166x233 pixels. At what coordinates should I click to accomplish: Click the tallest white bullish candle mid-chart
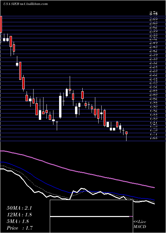coord(60,107)
